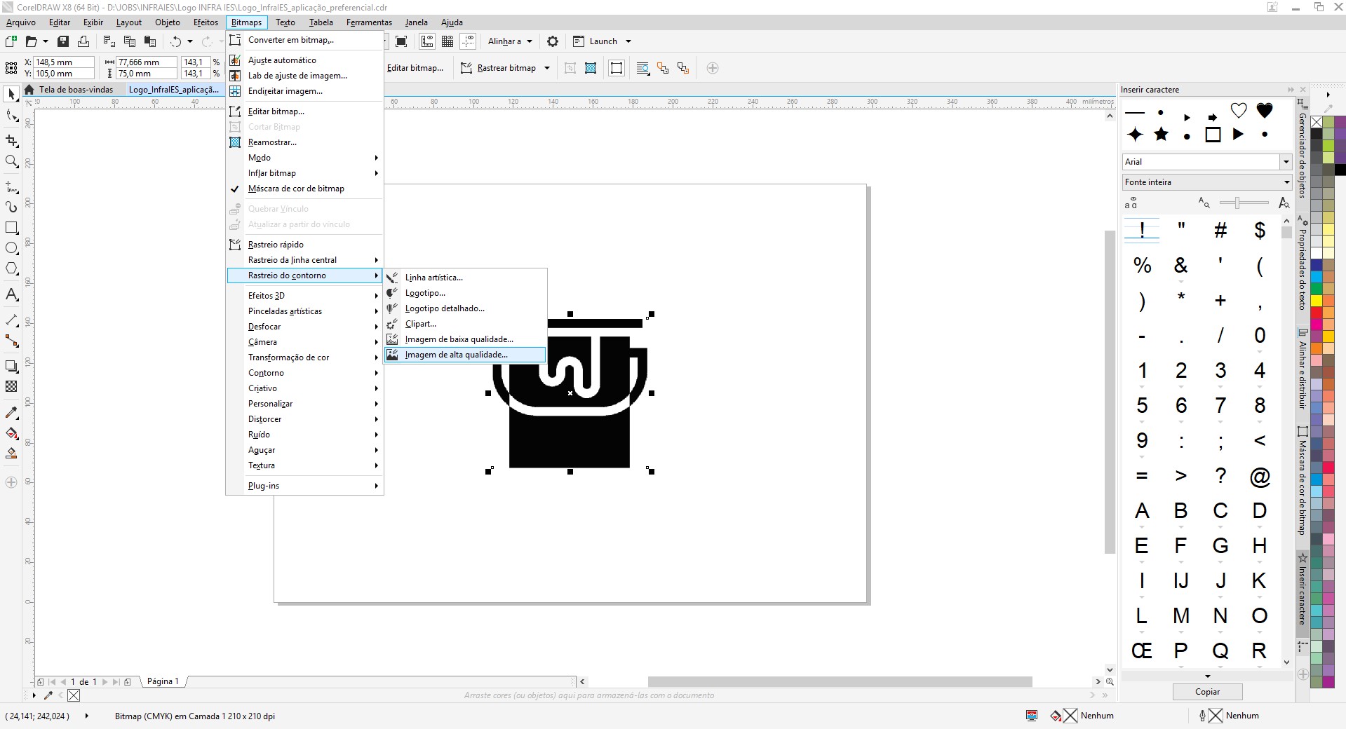Pick the red swatch in palette
The image size is (1346, 729).
point(1317,313)
